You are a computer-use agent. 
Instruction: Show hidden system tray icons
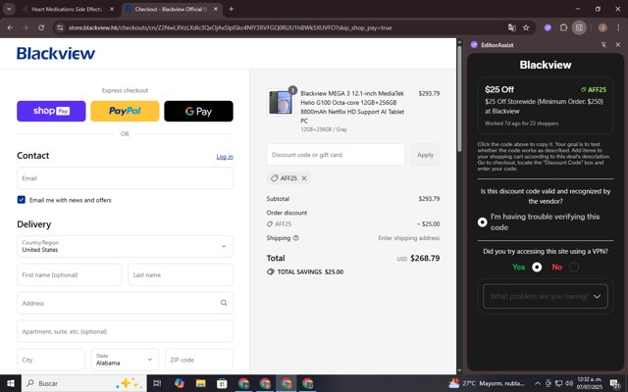538,383
